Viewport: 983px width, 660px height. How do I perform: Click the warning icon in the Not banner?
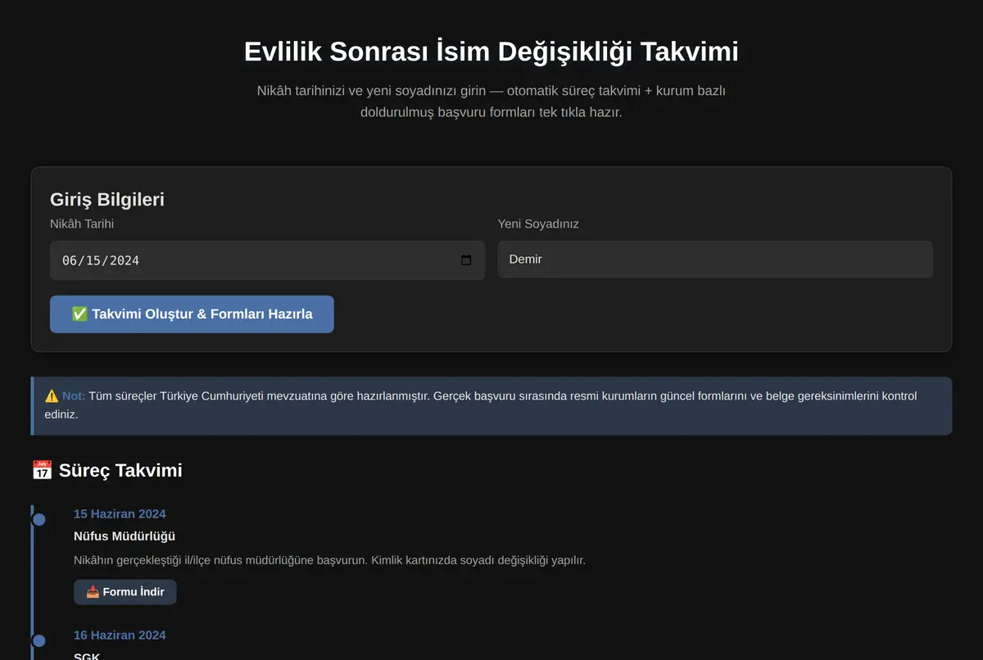point(52,396)
